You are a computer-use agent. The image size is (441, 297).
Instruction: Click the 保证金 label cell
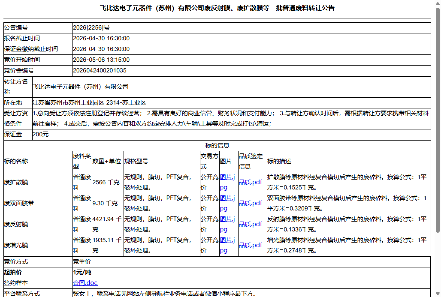(x=18, y=134)
